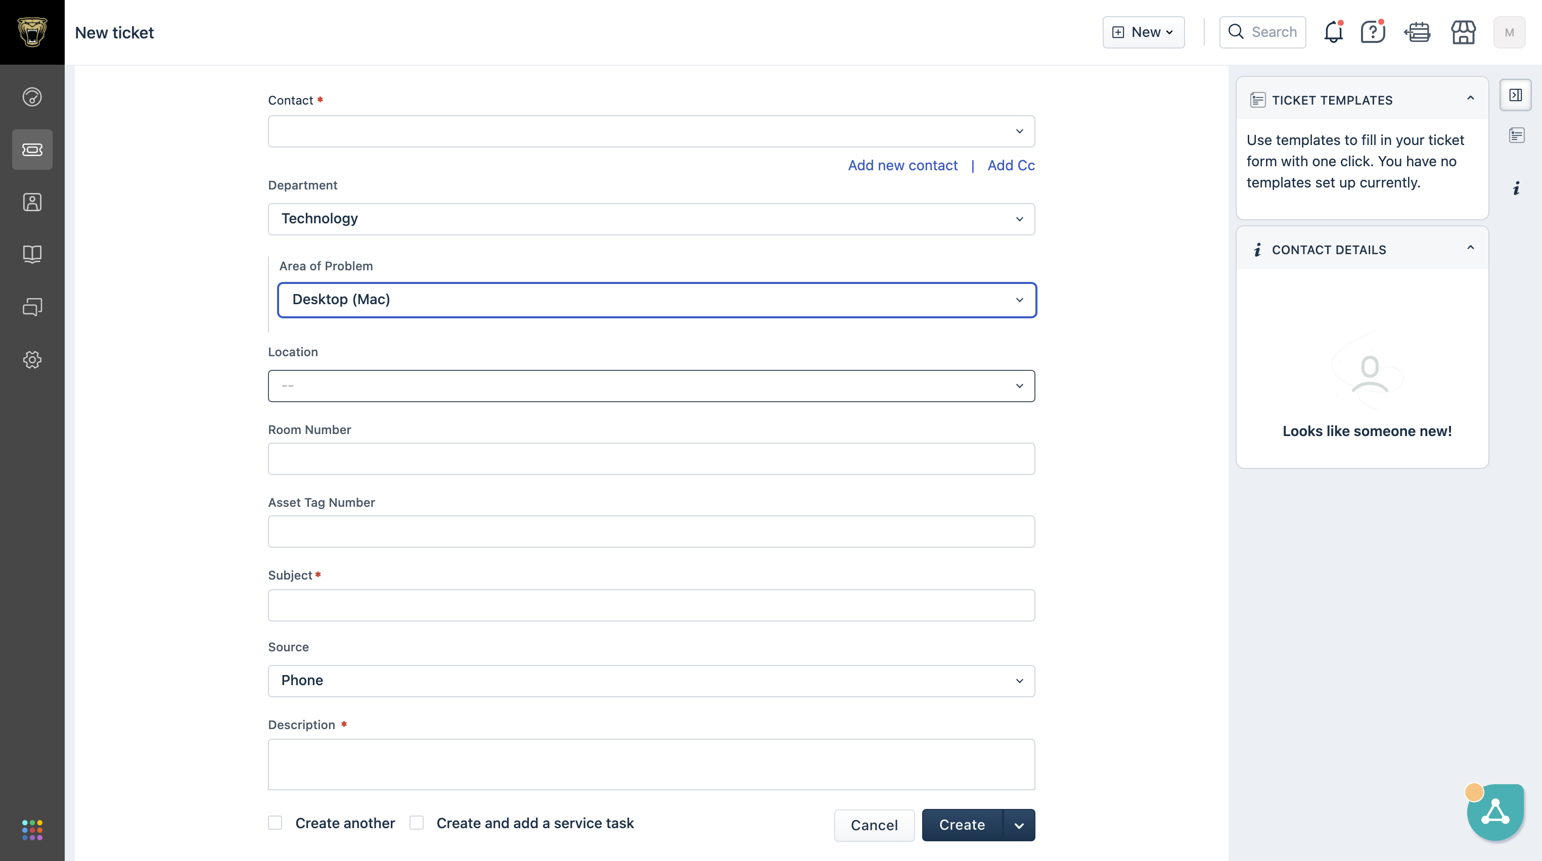The width and height of the screenshot is (1542, 861).
Task: Check Create and add a service task
Action: click(417, 823)
